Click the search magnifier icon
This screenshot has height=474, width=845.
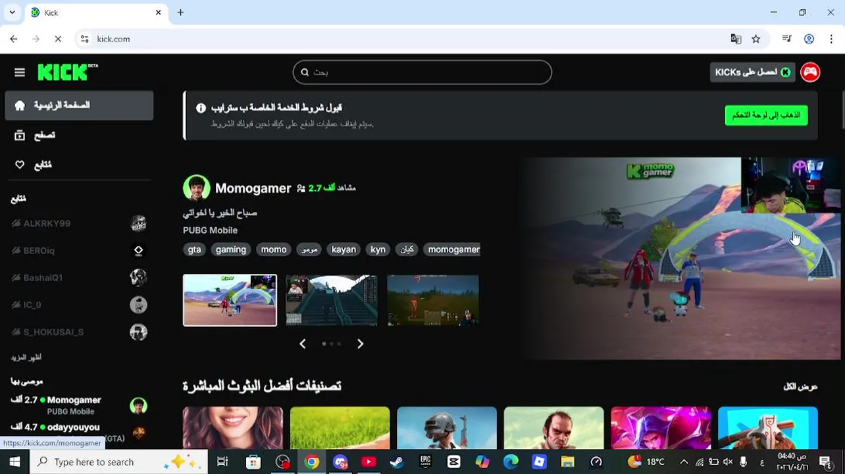(305, 72)
